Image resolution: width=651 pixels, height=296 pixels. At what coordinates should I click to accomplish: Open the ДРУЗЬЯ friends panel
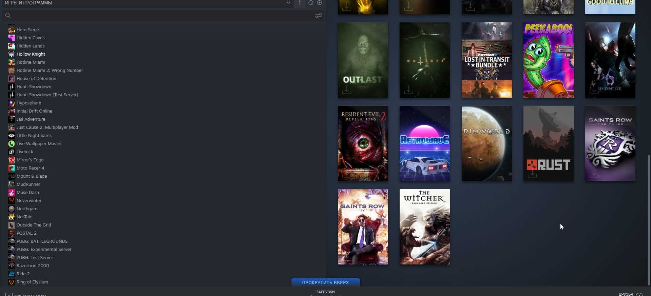626,294
